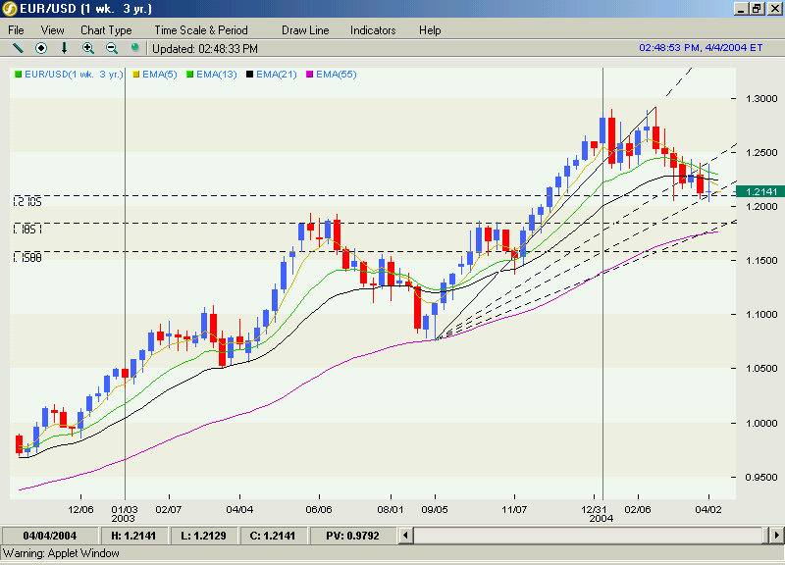Click the EMA(5) yellow legend swatch
Viewport: 785px width, 565px height.
pos(136,75)
